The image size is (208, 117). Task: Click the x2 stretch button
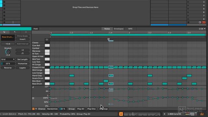22,50
